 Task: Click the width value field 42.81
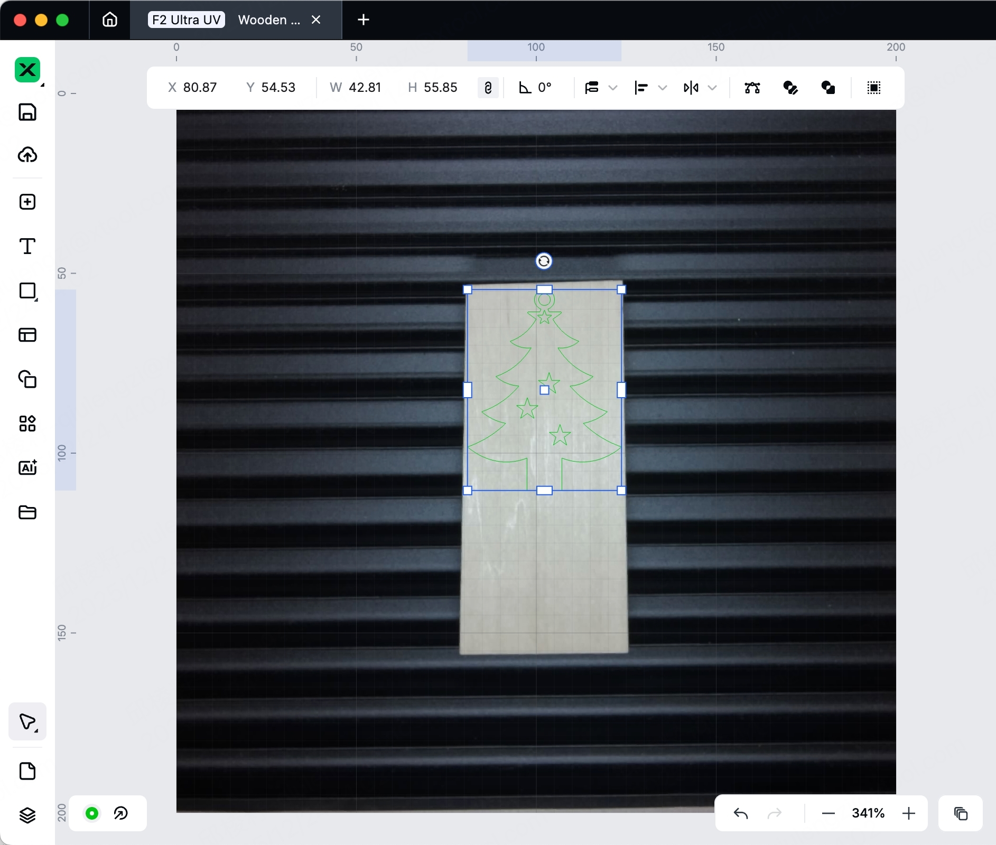365,88
